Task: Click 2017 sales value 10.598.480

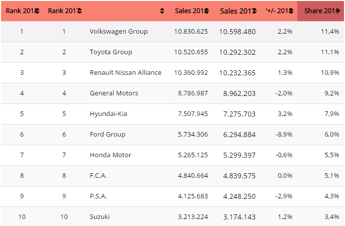Action: [237, 32]
